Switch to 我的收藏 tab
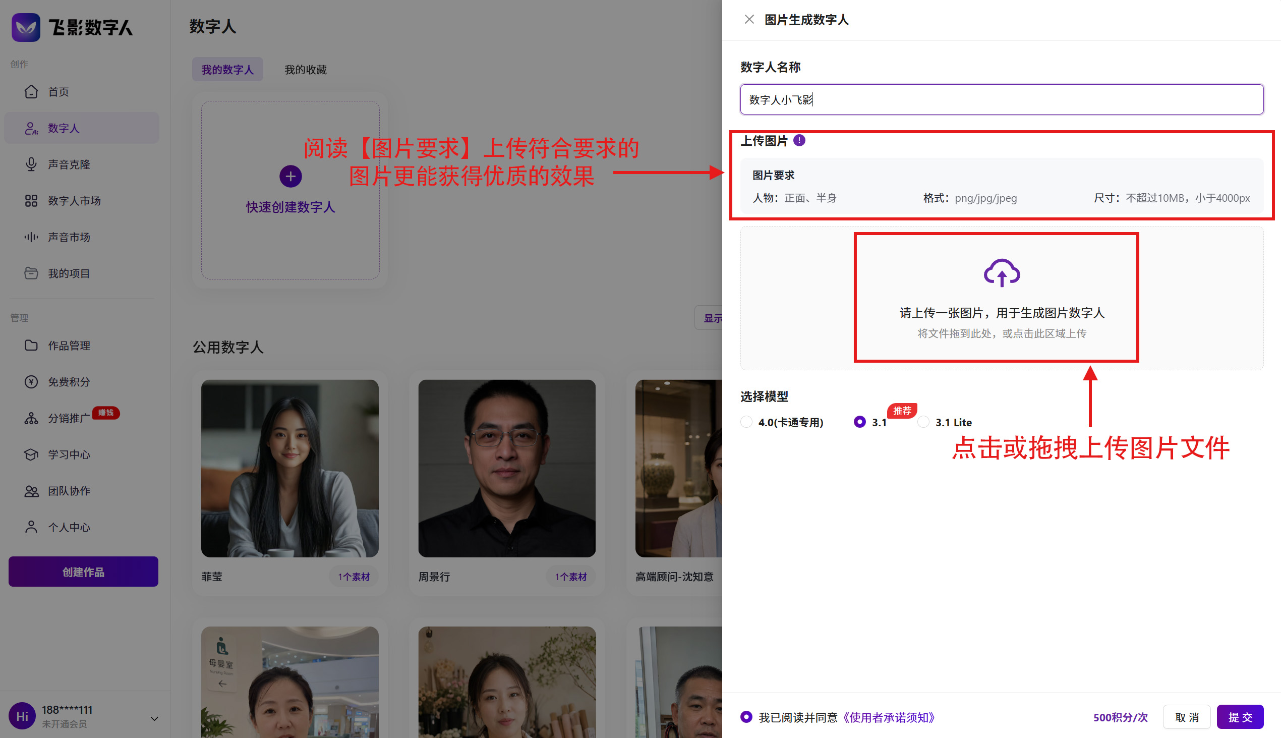 (306, 70)
